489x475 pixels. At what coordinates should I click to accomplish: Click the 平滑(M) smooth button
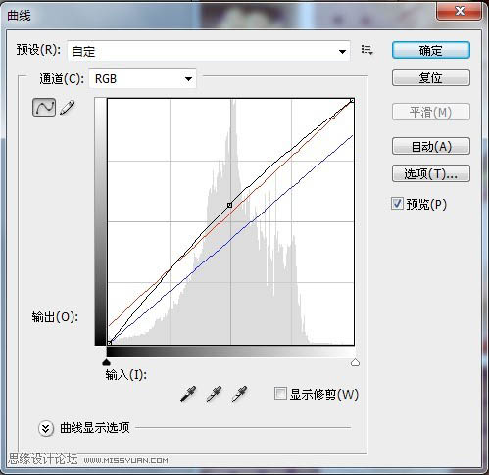point(431,112)
